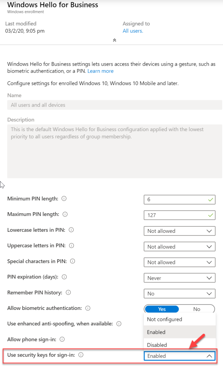
Task: Click the info icon beside Maximum PIN length
Action: point(64,214)
